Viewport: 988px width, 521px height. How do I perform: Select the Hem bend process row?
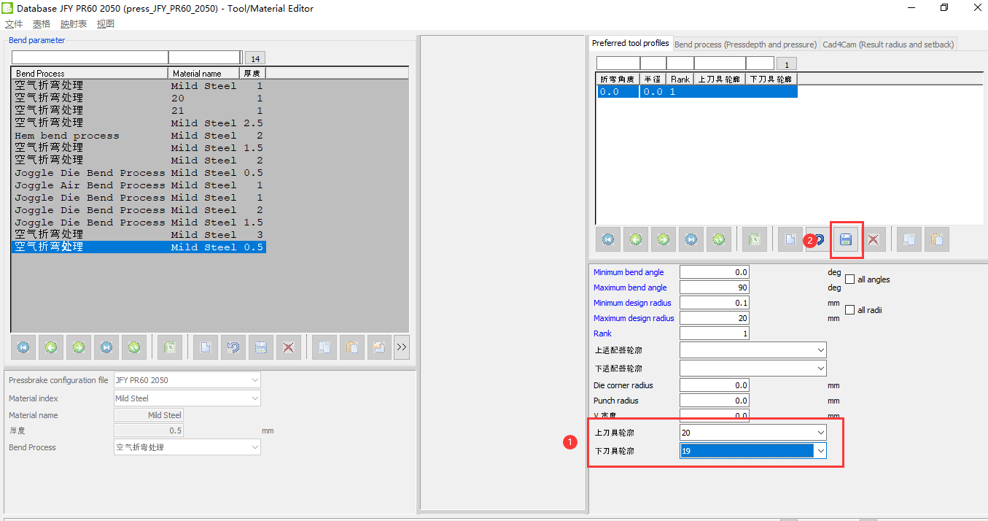[x=139, y=136]
